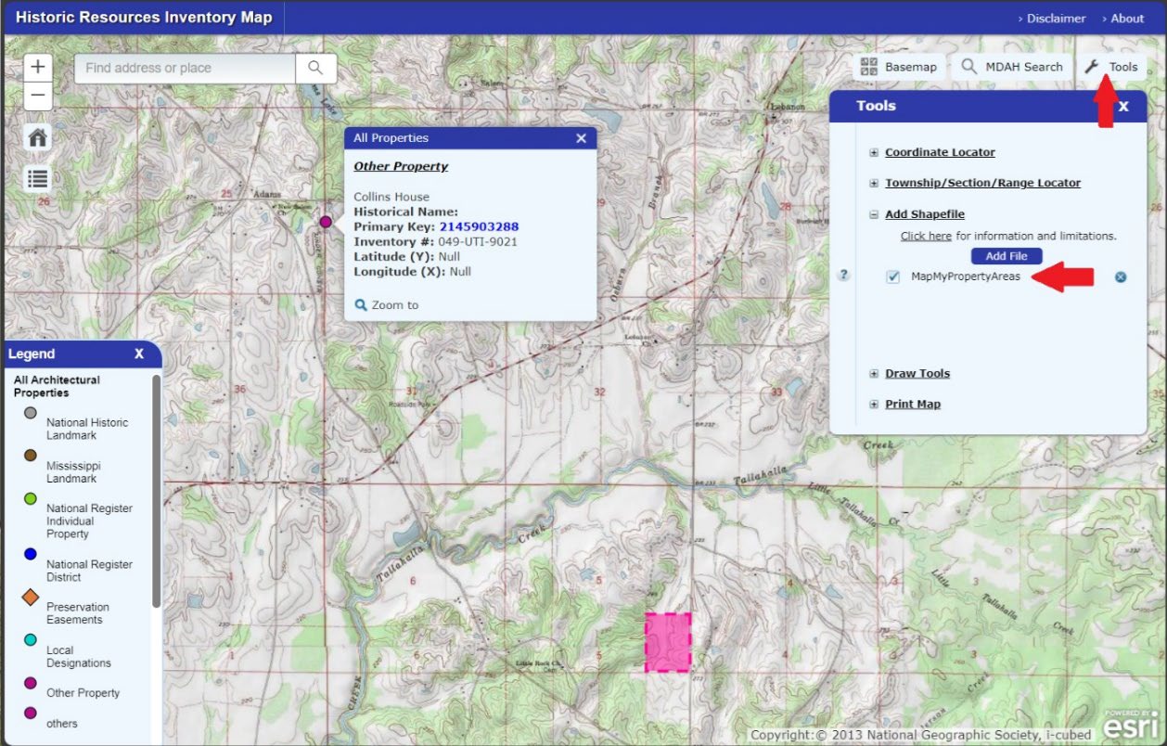Click the zoom in plus button
The height and width of the screenshot is (746, 1167).
coord(37,67)
